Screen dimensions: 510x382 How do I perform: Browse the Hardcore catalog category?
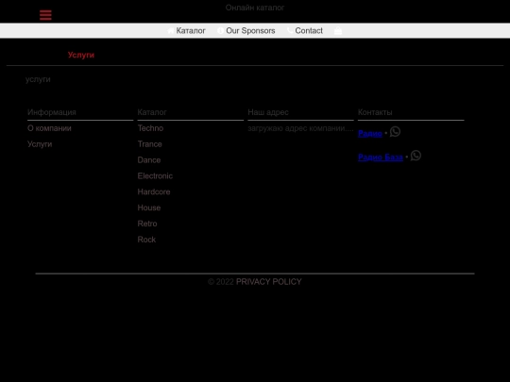(x=154, y=192)
